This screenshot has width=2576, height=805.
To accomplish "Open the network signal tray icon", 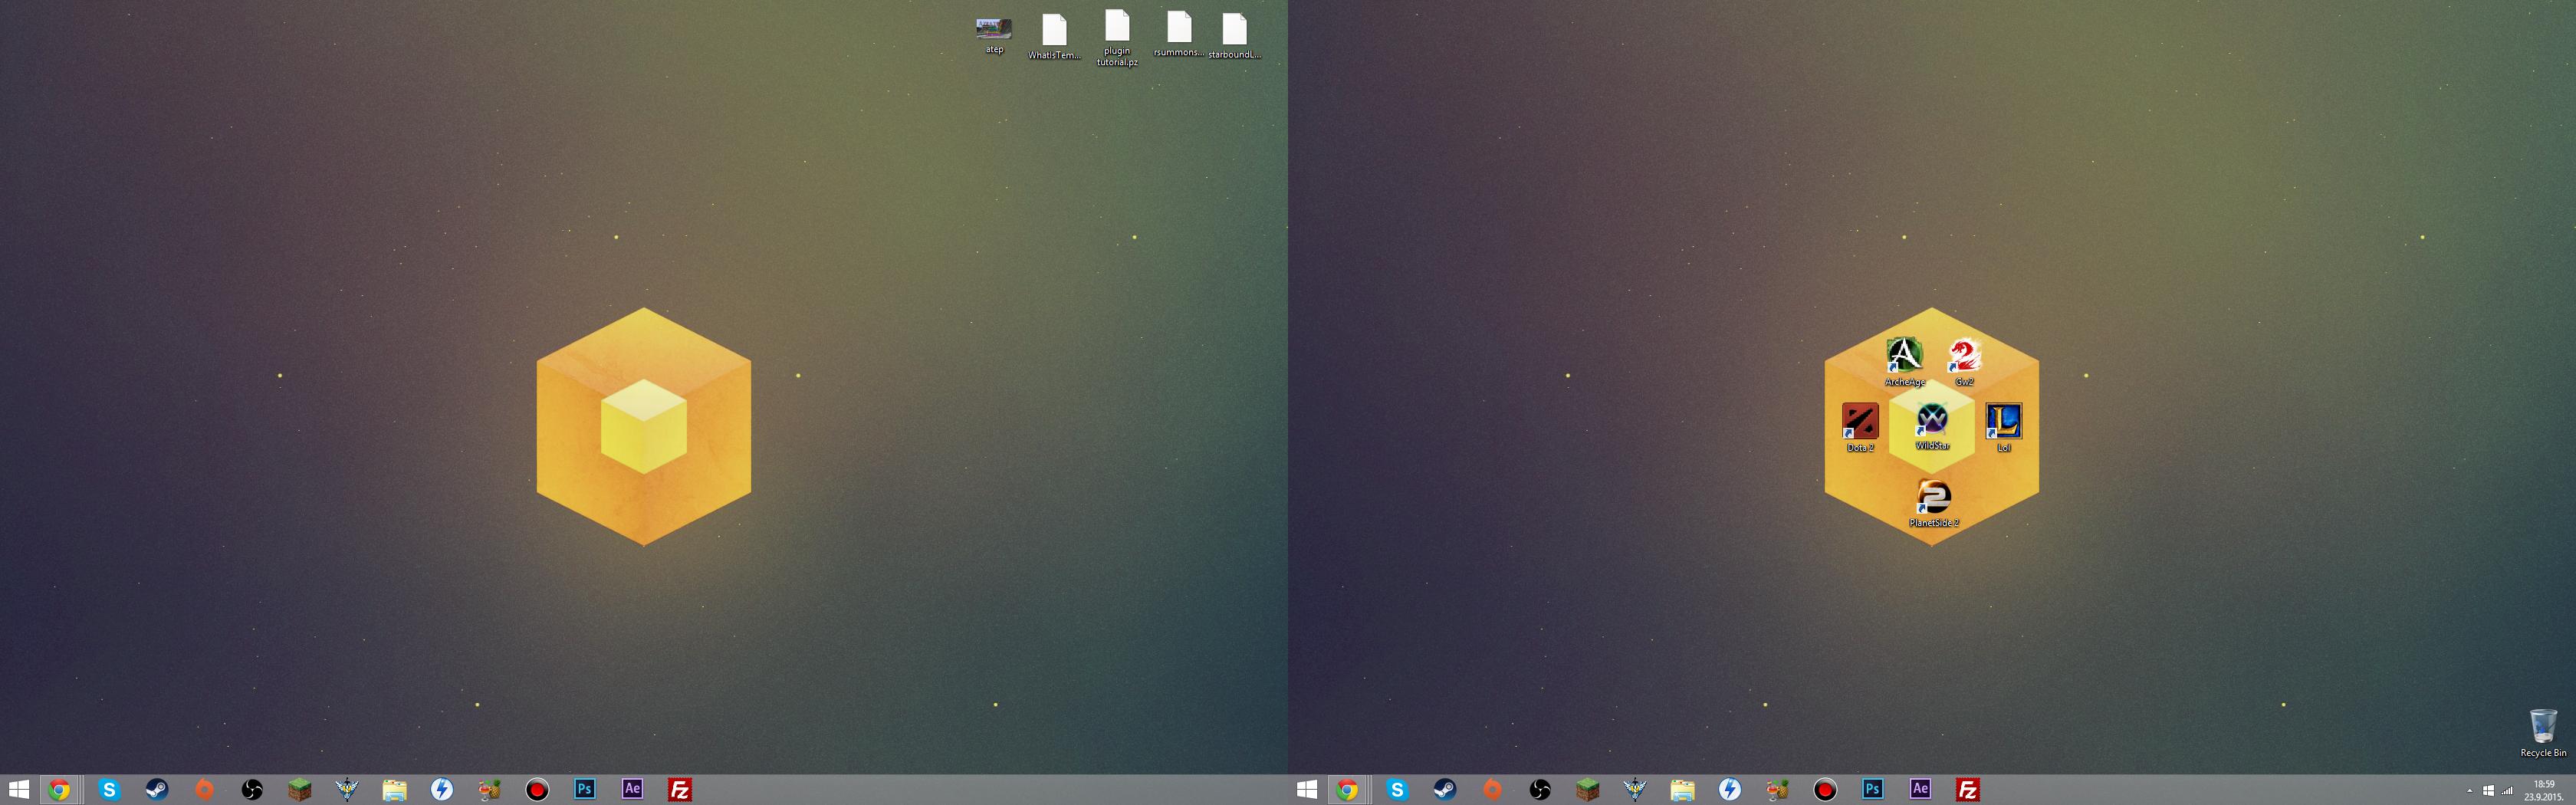I will click(x=2507, y=791).
